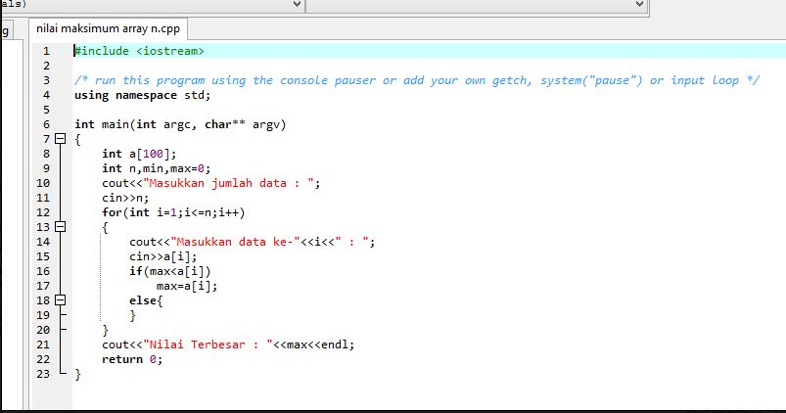The height and width of the screenshot is (413, 786).
Task: Click the 'Masukkan jumlah data' cout line
Action: pos(211,183)
